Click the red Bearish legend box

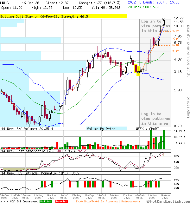61,201
